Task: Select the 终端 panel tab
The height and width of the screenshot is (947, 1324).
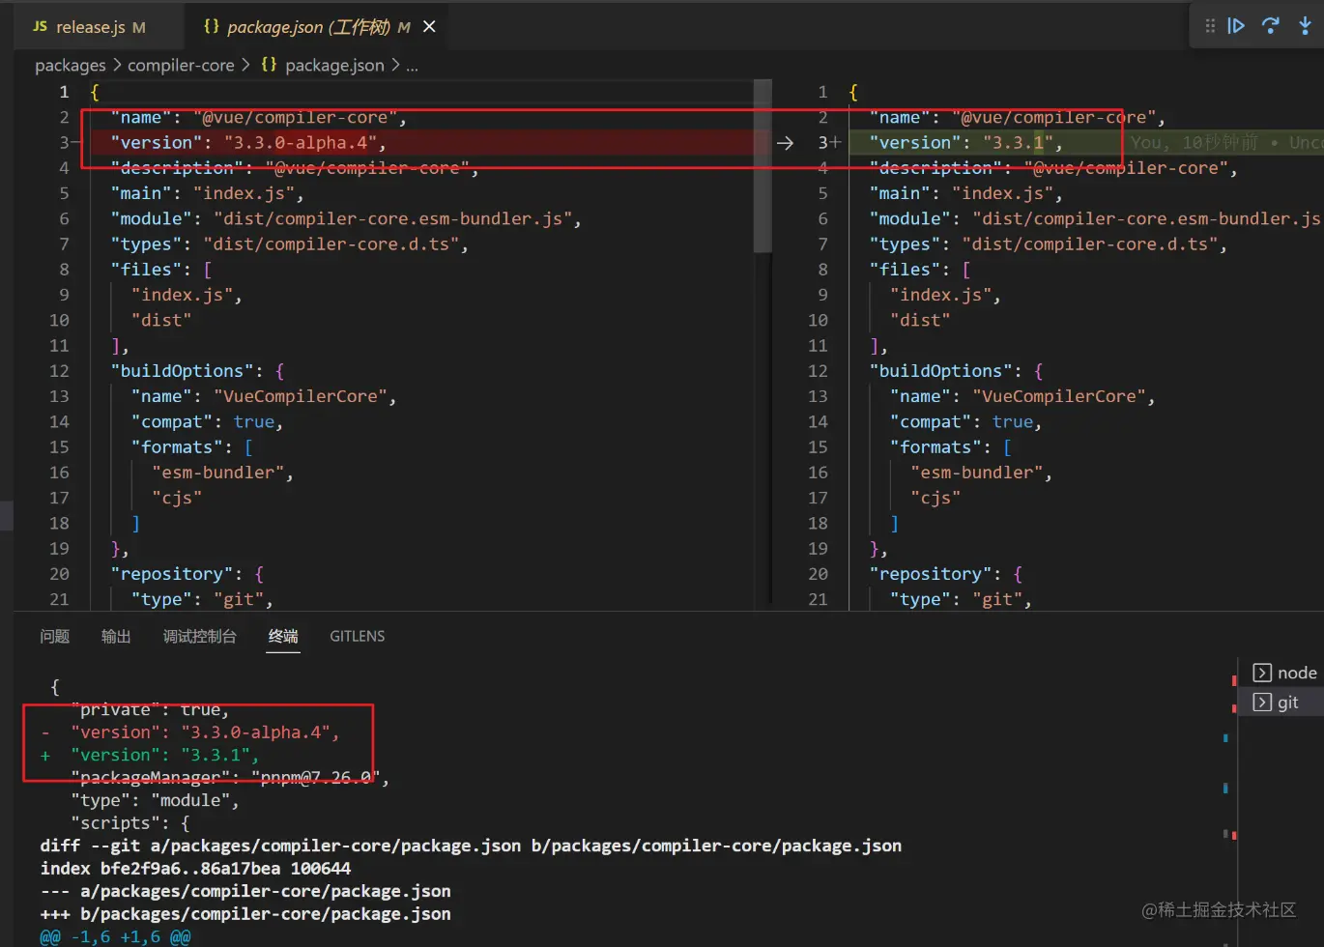Action: pos(283,636)
